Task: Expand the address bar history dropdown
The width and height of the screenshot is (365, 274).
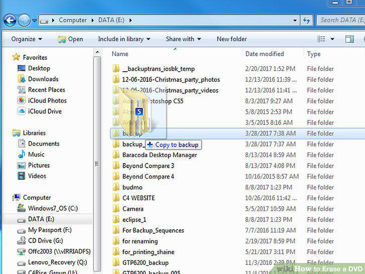Action: [295, 21]
